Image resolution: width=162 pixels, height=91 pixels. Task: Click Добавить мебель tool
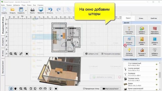(x=129, y=41)
